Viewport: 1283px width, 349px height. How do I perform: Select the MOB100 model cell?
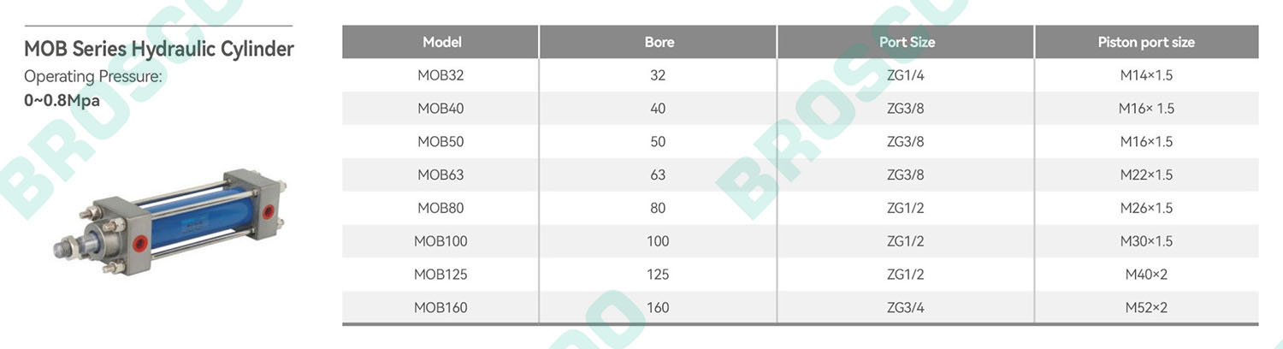coord(440,242)
